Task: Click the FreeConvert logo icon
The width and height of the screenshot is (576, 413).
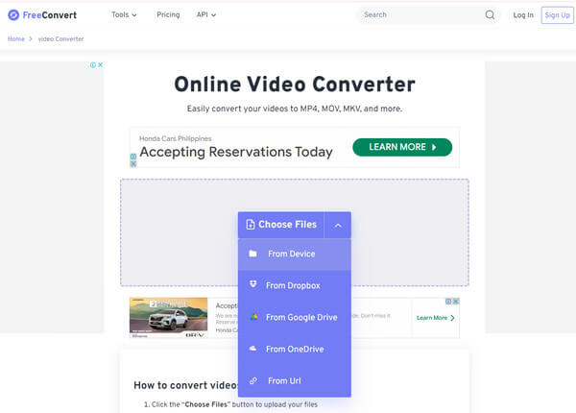Action: [13, 15]
